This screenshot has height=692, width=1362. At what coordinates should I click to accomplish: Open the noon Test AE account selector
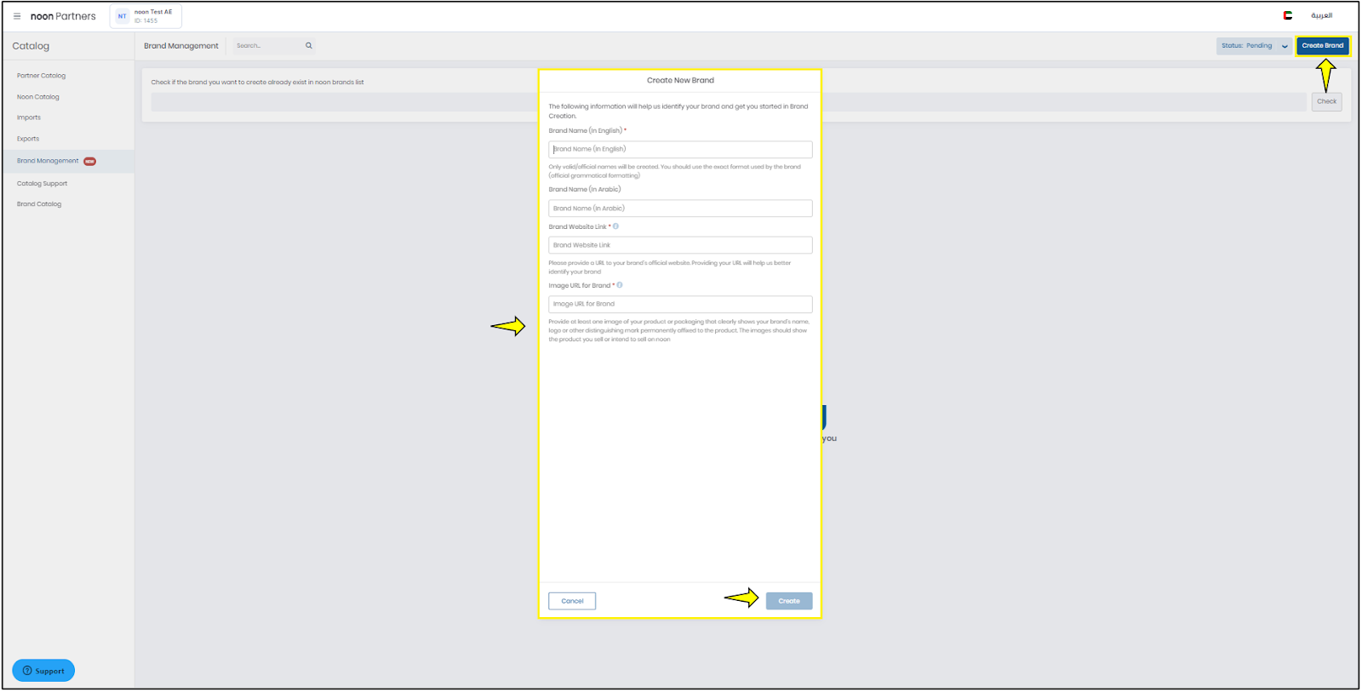tap(146, 16)
